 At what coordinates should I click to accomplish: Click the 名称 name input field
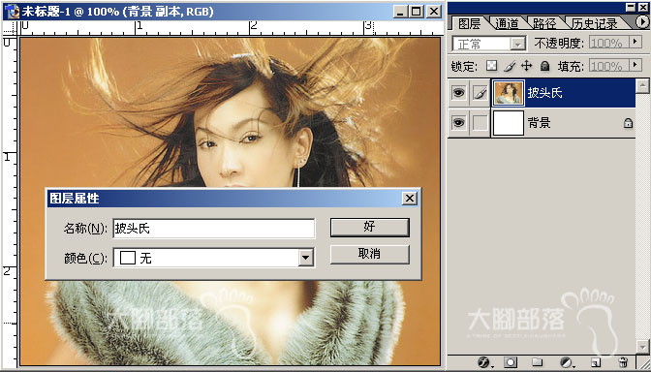click(213, 229)
